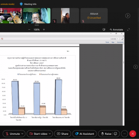This screenshot has height=139, width=139.
Task: Open Meeting Info shield icon
Action: (21, 4)
